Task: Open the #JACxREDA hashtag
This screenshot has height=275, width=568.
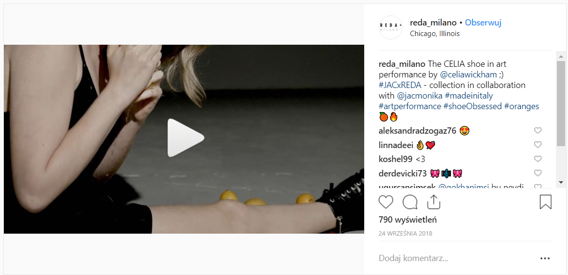Action: pyautogui.click(x=399, y=85)
